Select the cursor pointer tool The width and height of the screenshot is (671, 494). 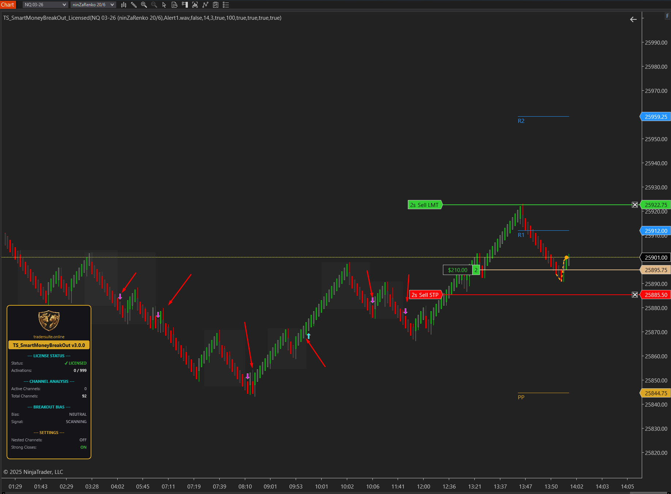pyautogui.click(x=164, y=5)
